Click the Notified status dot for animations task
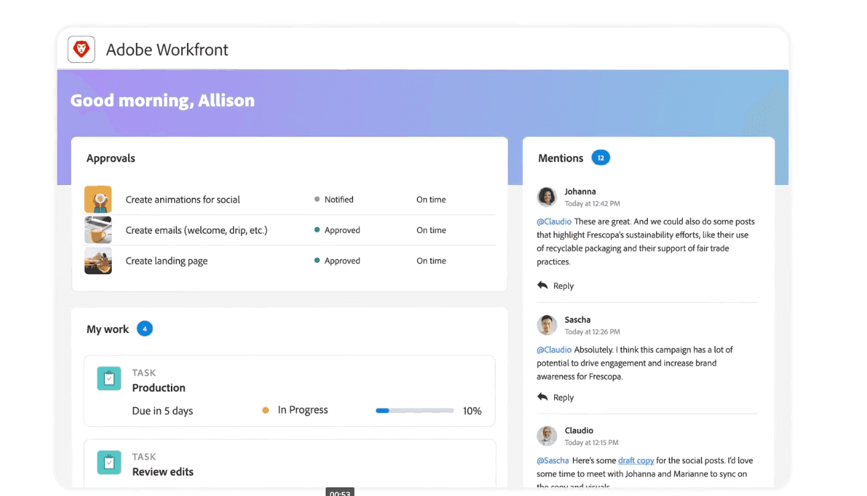The height and width of the screenshot is (496, 867). click(x=316, y=199)
